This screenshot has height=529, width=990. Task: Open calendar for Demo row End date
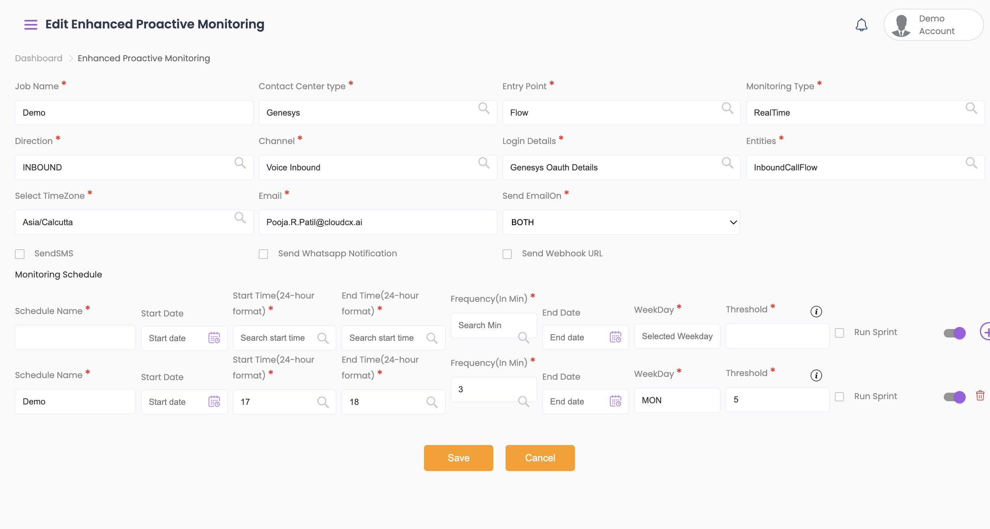coord(615,401)
